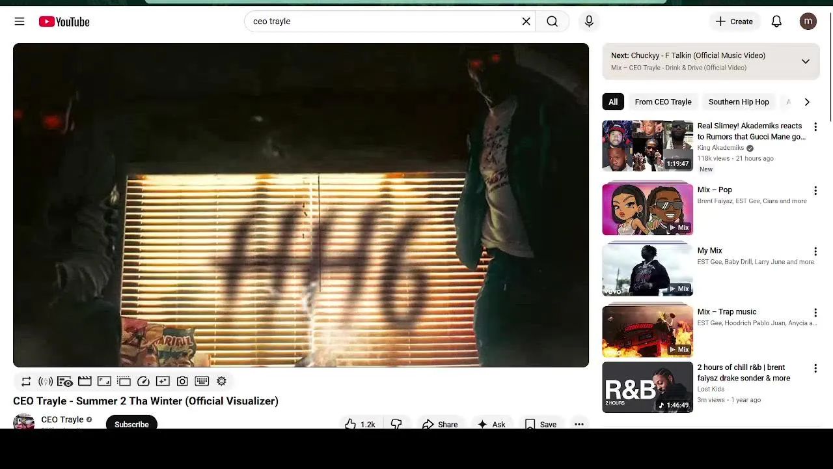Click the video title Summer 2 Tha Winter

146,401
